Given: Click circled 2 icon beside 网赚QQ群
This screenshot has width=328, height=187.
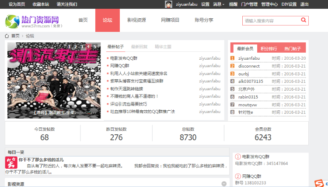Looking at the screenshot, I should click(x=238, y=176).
